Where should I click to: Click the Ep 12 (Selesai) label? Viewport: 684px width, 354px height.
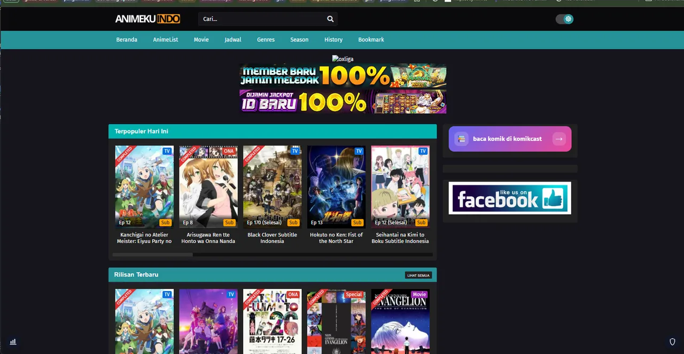(391, 223)
